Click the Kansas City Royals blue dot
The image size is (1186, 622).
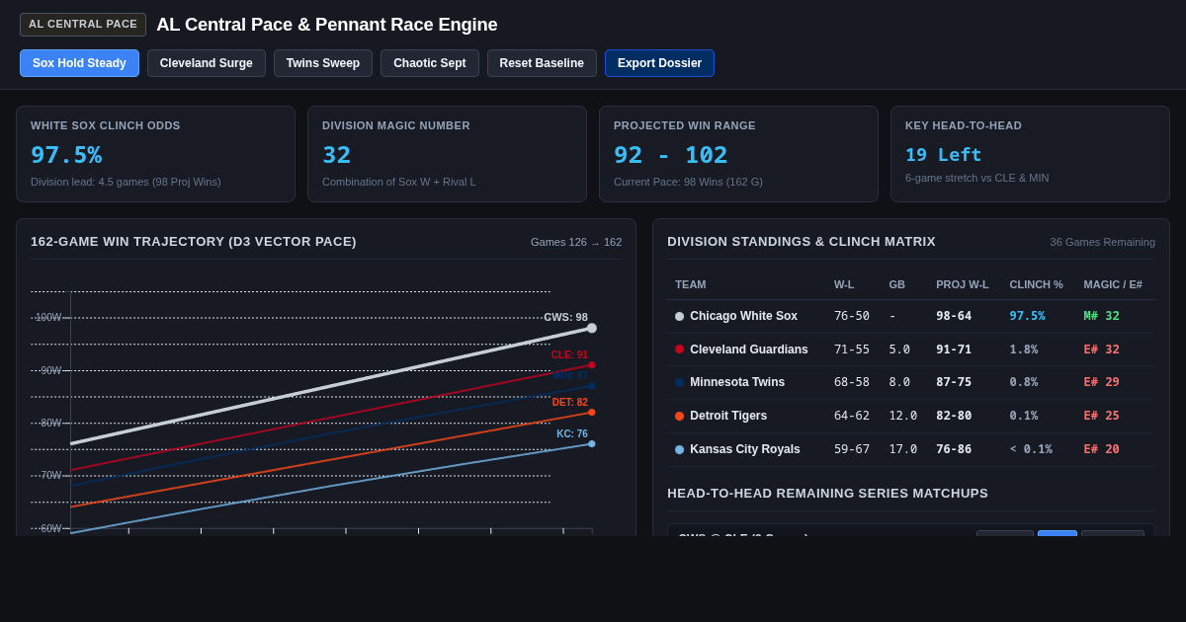(x=679, y=450)
